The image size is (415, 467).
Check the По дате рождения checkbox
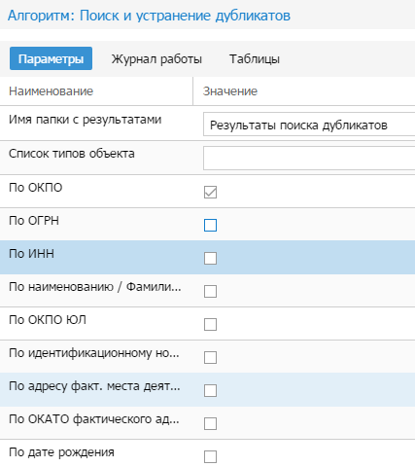pos(210,456)
